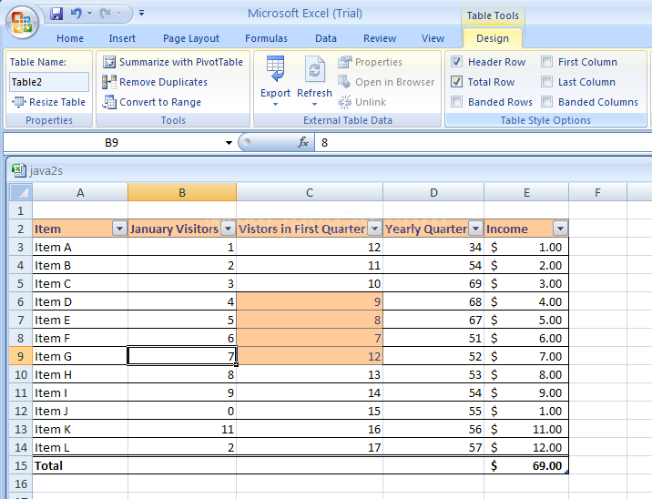The height and width of the screenshot is (499, 652).
Task: Click the highlighted cell C9 with 12
Action: point(310,356)
